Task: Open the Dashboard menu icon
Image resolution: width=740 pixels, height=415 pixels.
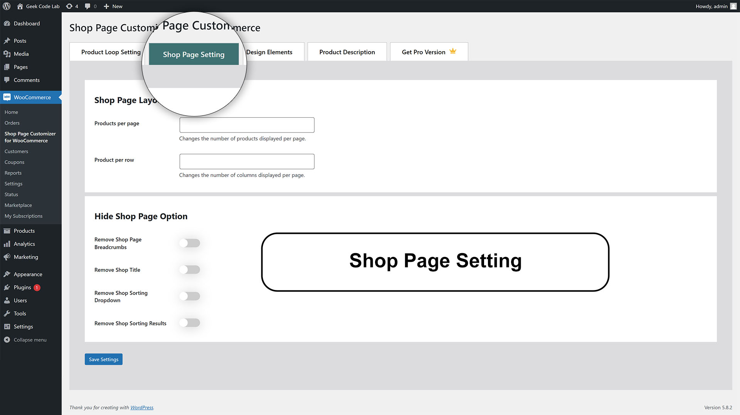Action: coord(7,23)
